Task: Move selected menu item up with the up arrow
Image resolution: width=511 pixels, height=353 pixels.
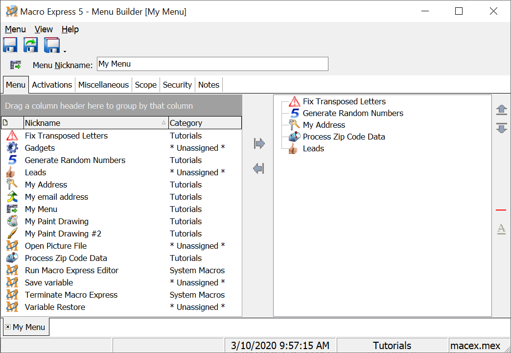Action: [x=501, y=110]
